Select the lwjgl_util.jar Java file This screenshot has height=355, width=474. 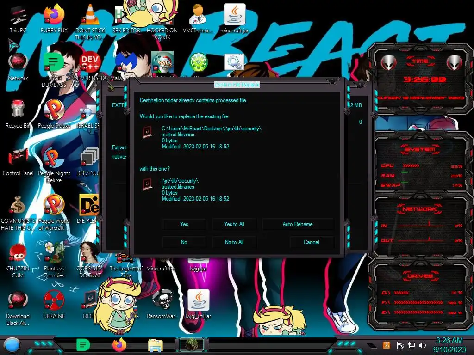[x=198, y=304]
